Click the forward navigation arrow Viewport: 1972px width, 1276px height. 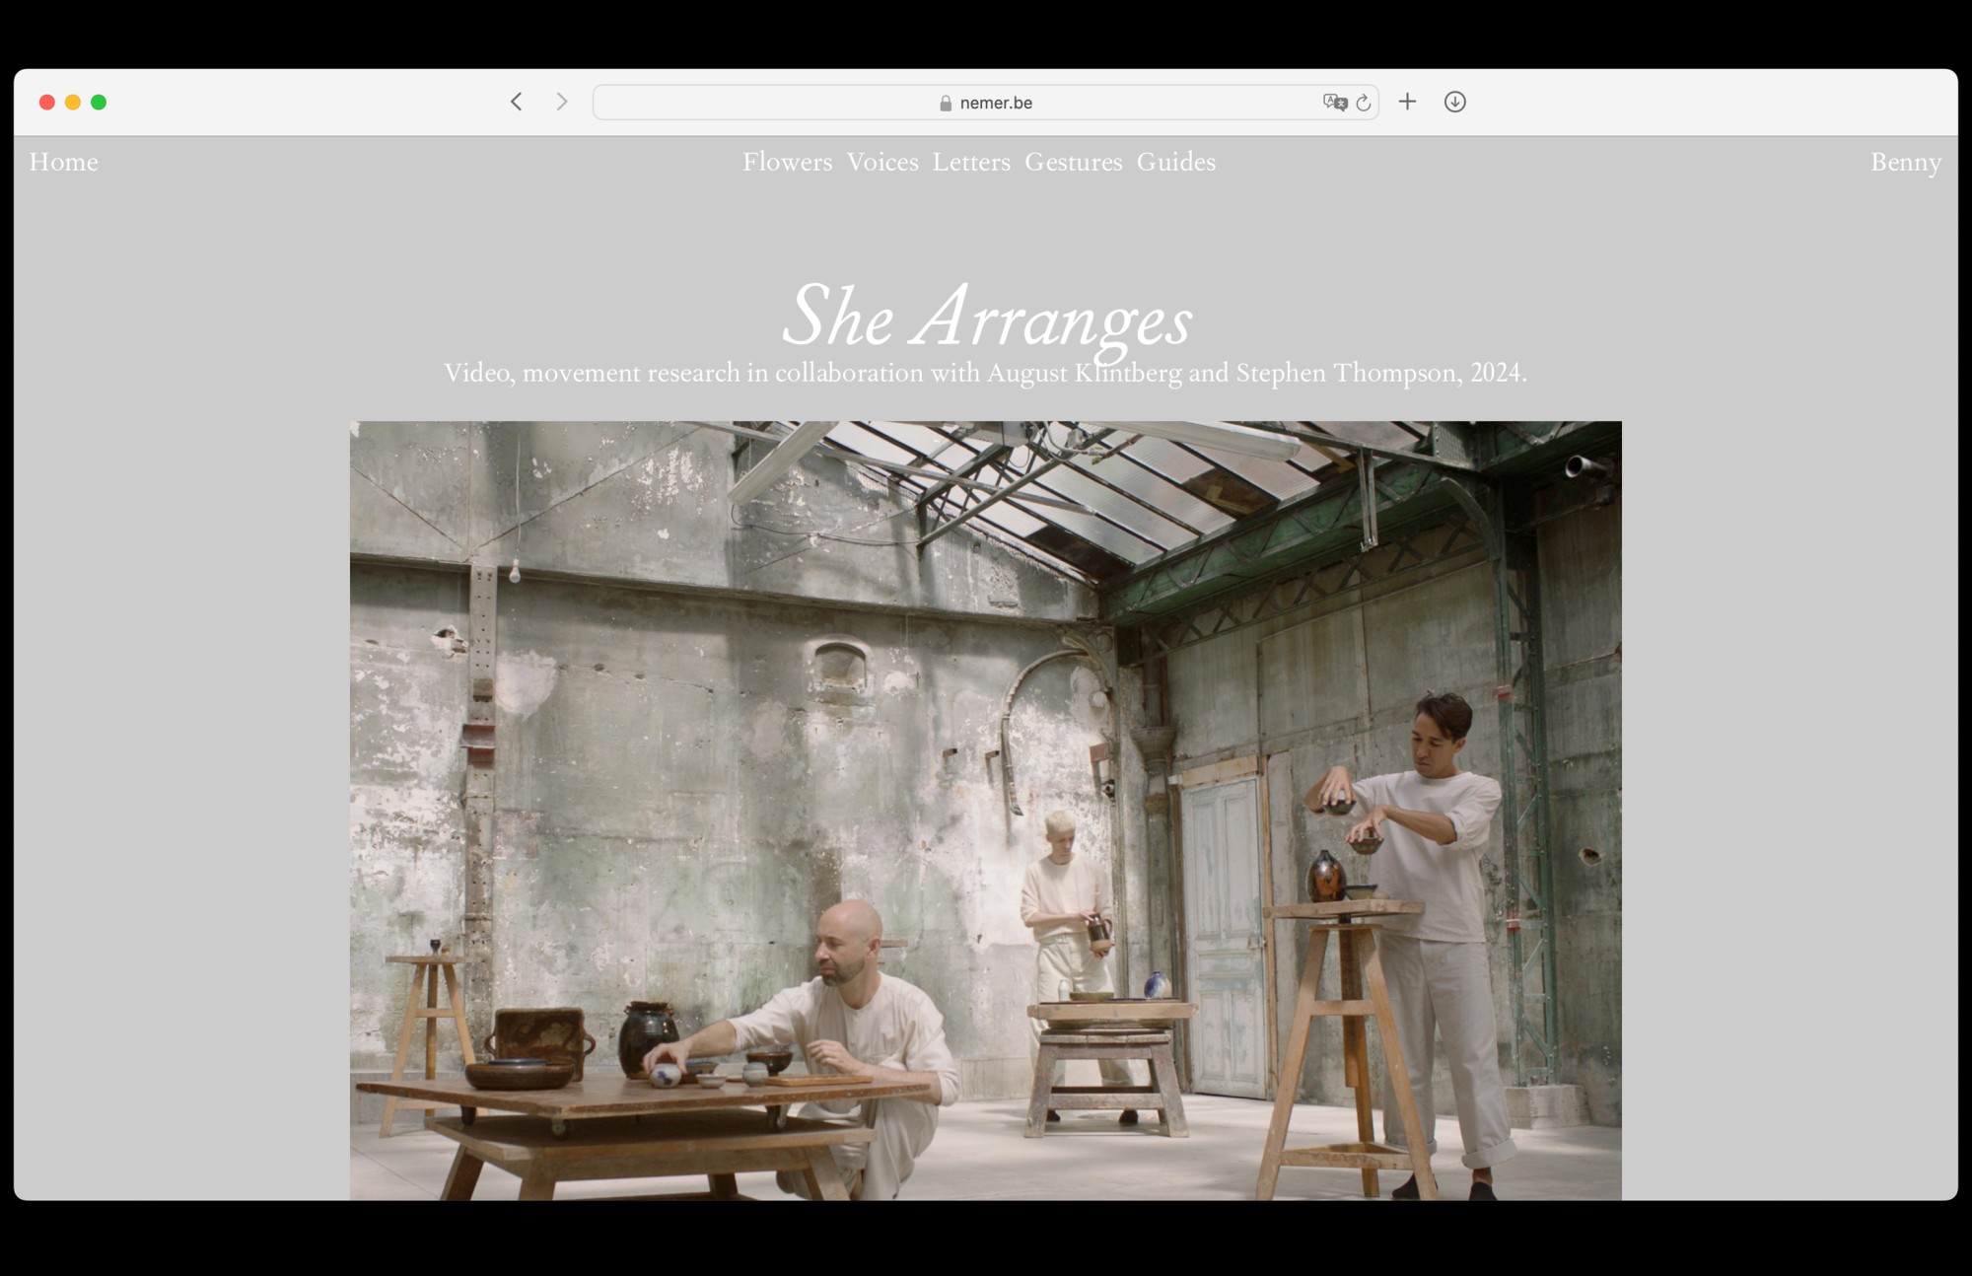click(x=562, y=102)
